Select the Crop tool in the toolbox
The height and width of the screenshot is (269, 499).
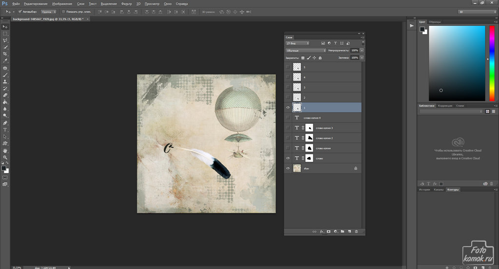(x=5, y=54)
